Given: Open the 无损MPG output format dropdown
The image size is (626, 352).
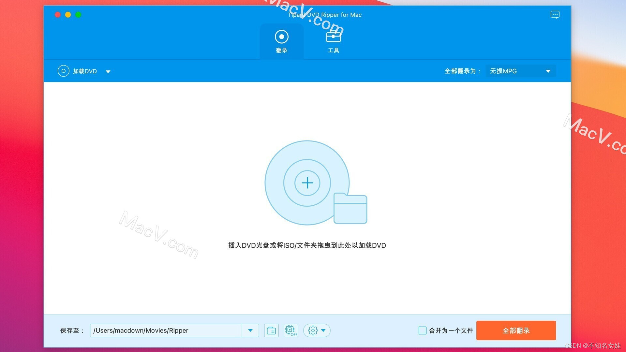Looking at the screenshot, I should (520, 71).
